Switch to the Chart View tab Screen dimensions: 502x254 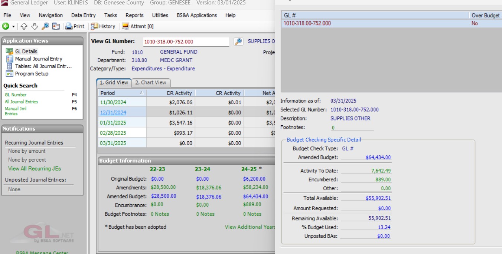pos(150,83)
